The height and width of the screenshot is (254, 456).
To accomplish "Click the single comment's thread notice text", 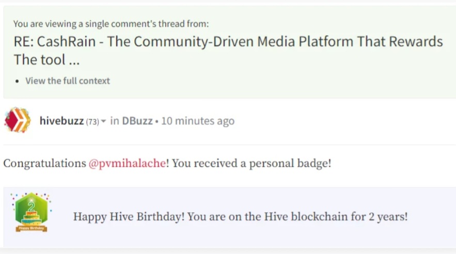I will pos(111,24).
